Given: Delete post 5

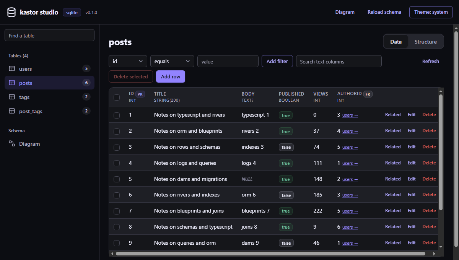Looking at the screenshot, I should [x=429, y=179].
